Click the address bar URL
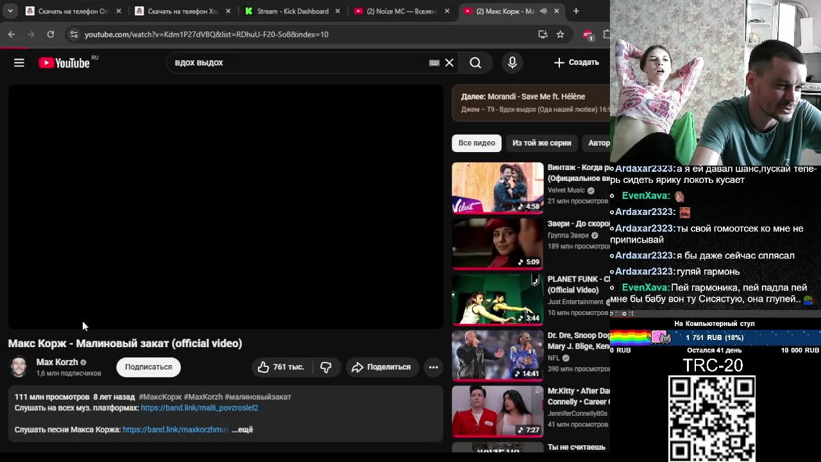The image size is (821, 462). coord(206,34)
